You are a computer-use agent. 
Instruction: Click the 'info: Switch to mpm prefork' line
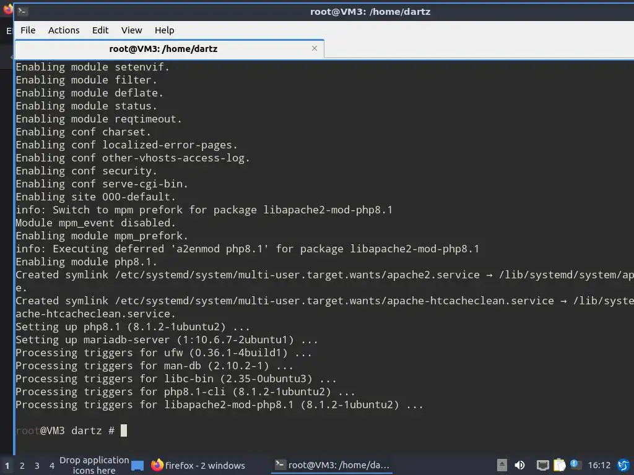point(204,210)
